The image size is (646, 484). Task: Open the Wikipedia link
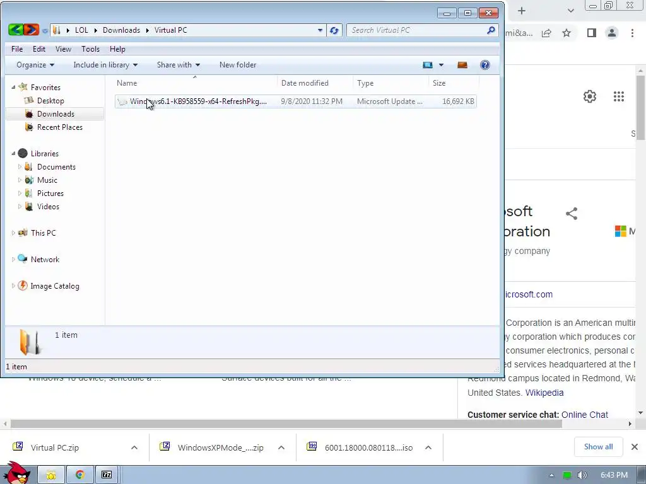point(544,393)
